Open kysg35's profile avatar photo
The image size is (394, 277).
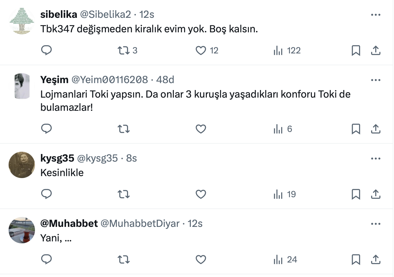tap(22, 165)
